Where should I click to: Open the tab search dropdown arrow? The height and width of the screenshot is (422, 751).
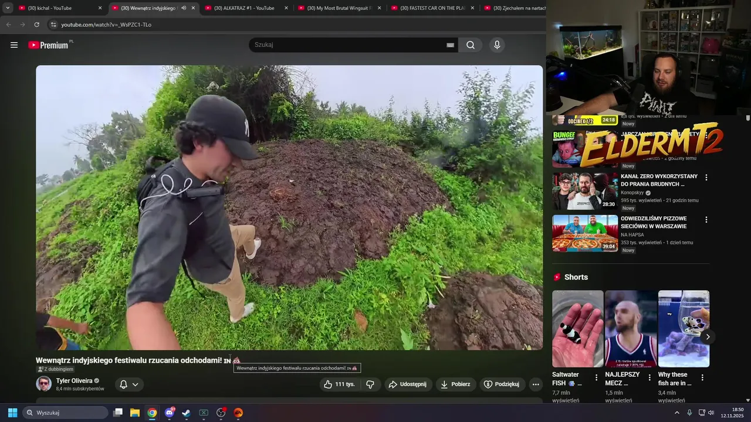tap(8, 8)
